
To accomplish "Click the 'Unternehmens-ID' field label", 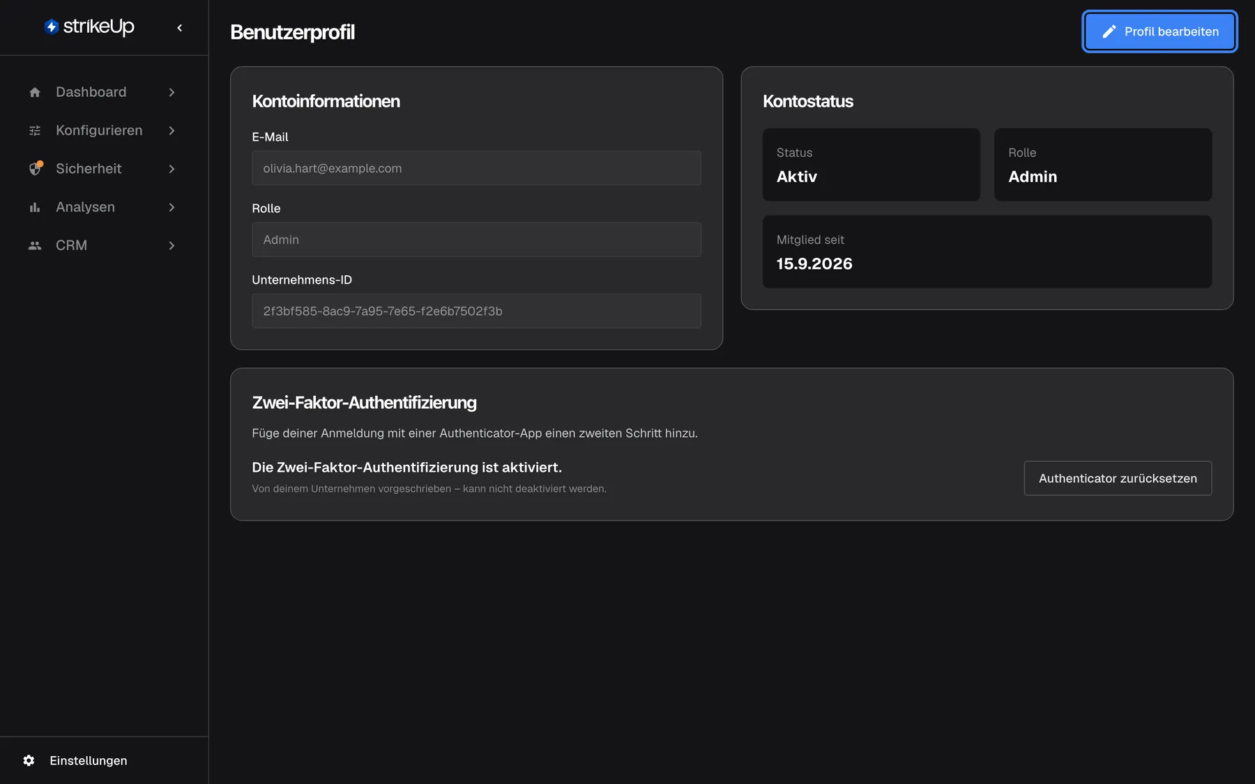I will (x=302, y=279).
